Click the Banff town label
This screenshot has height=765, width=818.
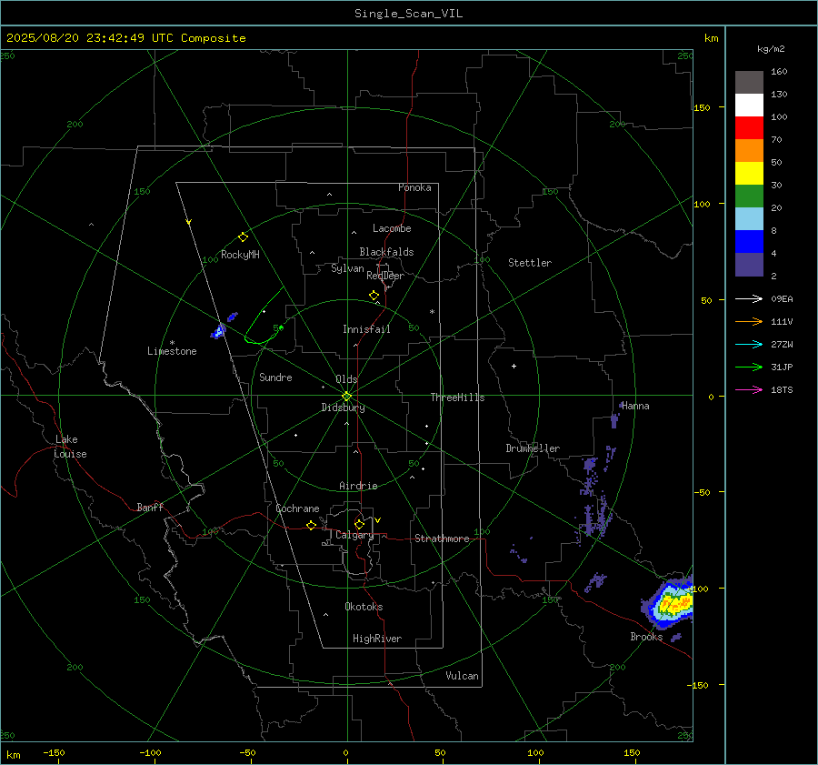(150, 507)
